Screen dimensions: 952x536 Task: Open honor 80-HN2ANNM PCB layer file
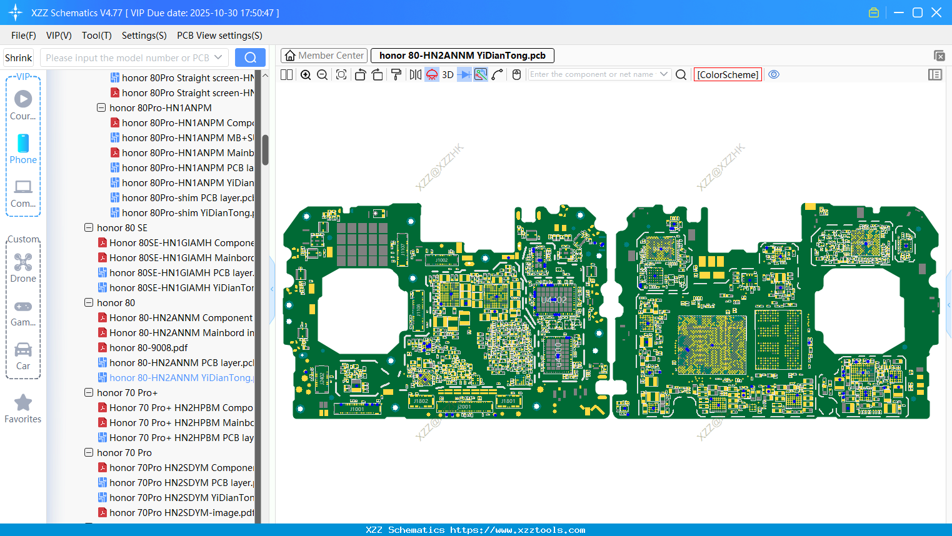click(x=176, y=362)
